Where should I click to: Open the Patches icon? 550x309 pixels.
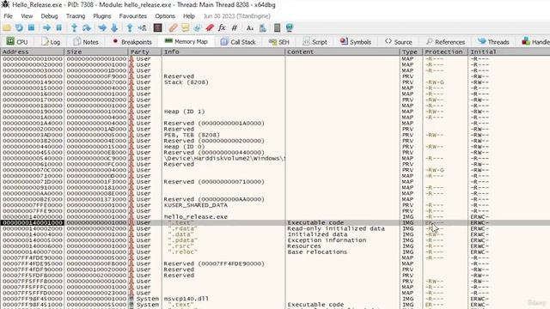pos(173,27)
